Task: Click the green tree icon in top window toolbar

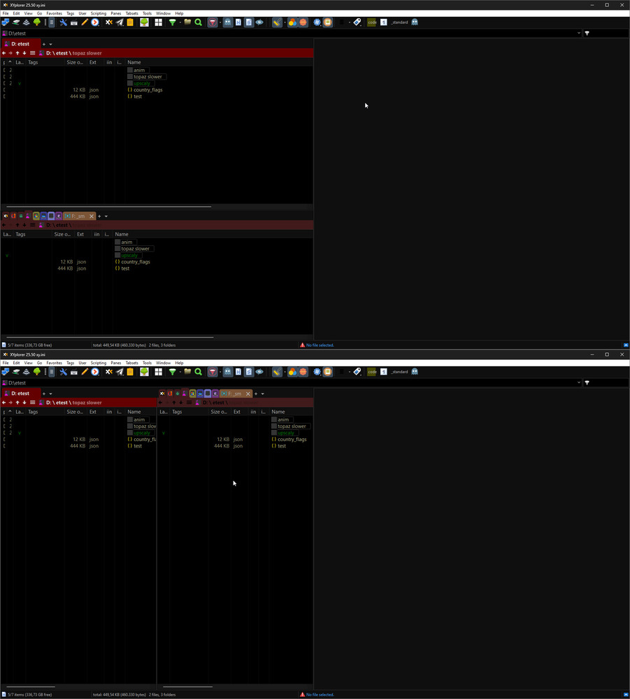Action: pyautogui.click(x=37, y=22)
